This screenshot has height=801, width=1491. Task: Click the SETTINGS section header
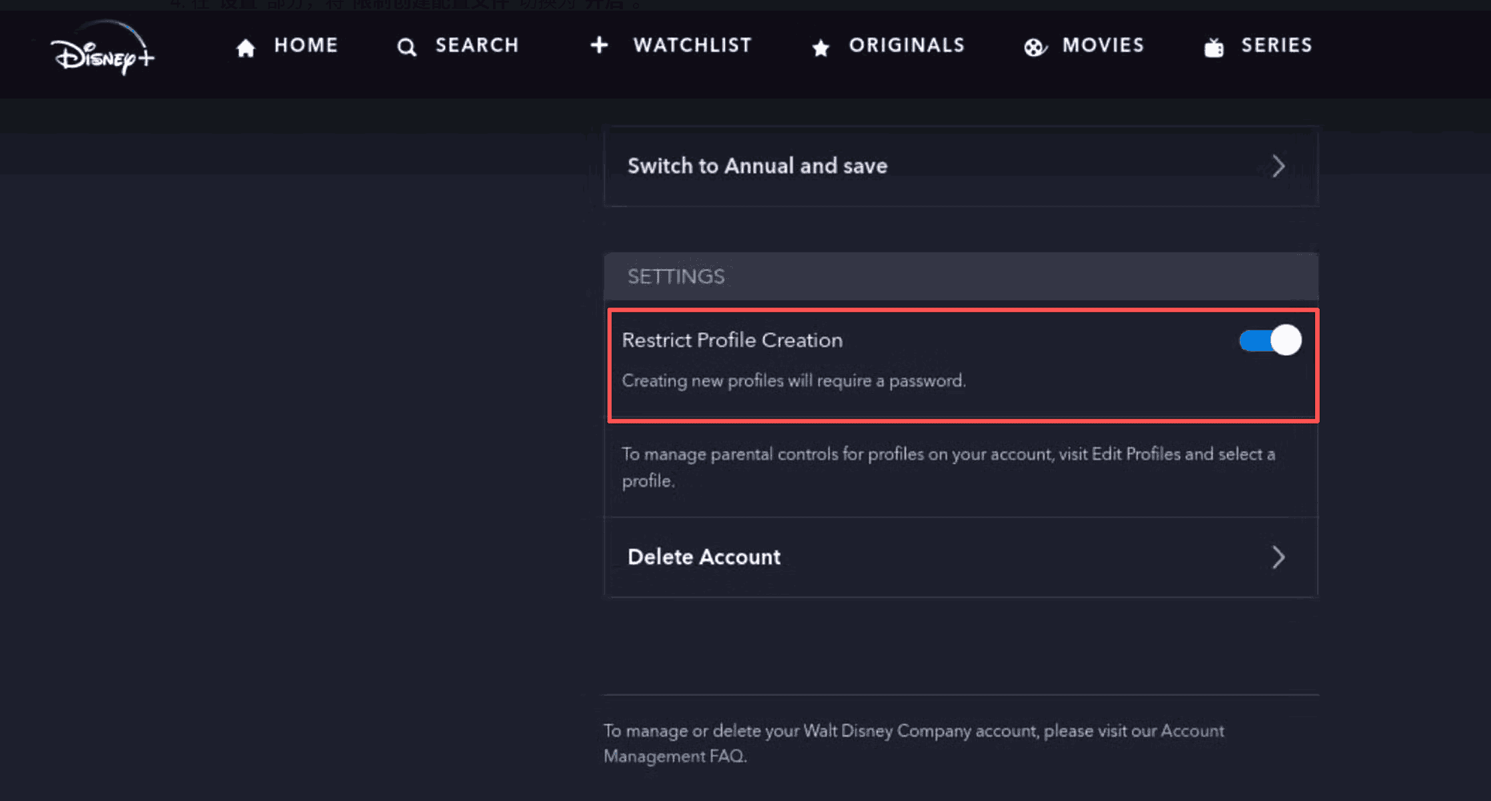point(676,276)
